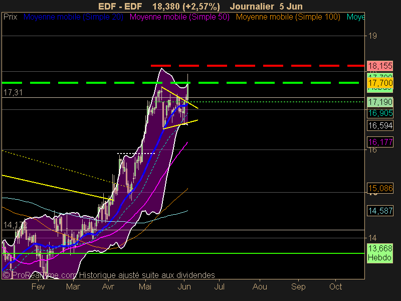The width and height of the screenshot is (401, 301).
Task: Click the "EDF - EDF" chart title
Action: [x=120, y=7]
